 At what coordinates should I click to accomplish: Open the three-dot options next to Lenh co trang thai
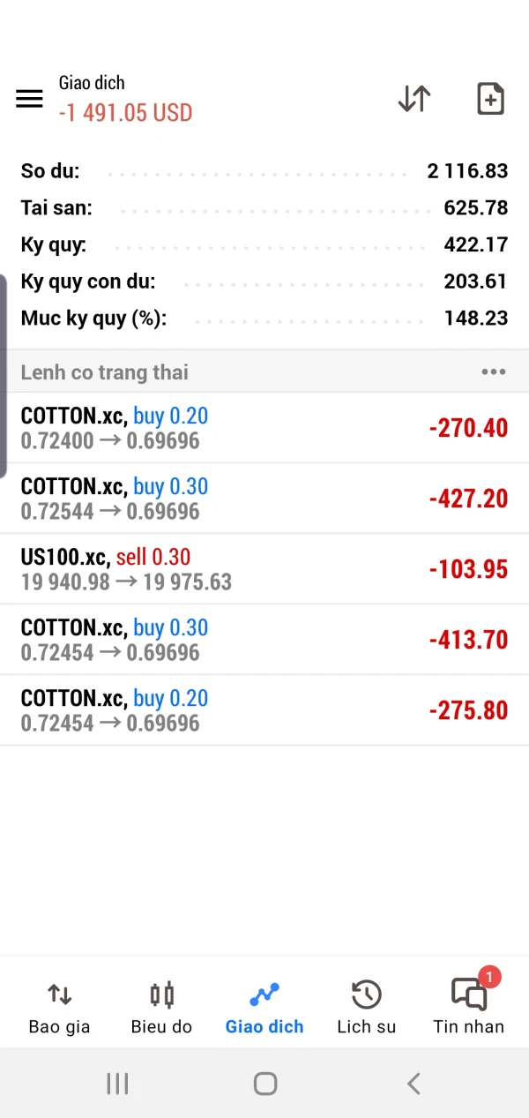[x=493, y=371]
